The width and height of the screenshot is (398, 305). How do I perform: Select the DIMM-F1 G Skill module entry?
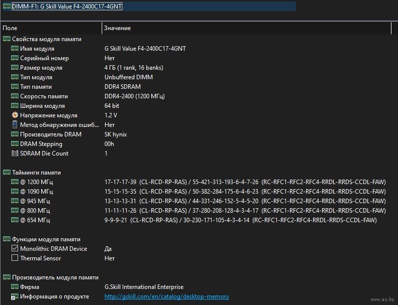point(67,7)
